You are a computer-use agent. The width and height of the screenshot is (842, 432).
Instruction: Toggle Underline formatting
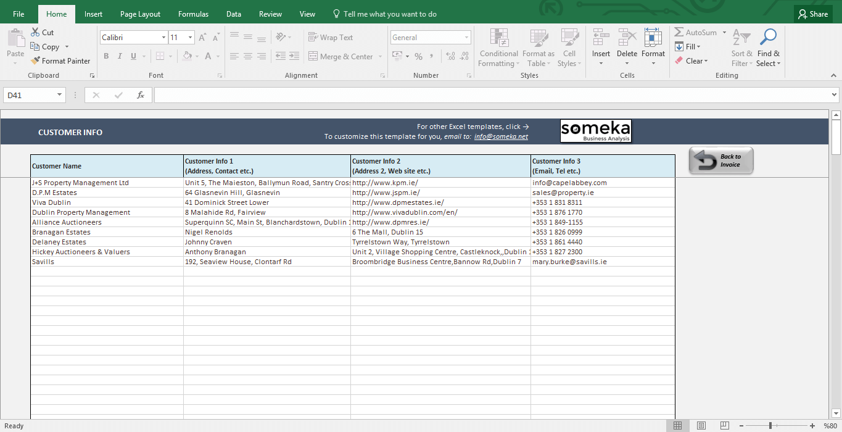tap(133, 56)
